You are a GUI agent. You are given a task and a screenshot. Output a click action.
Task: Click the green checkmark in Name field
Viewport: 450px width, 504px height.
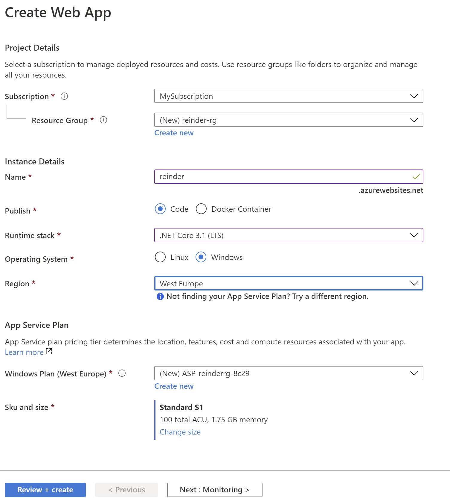[416, 177]
